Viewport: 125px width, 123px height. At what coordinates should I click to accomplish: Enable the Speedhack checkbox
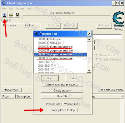click(x=97, y=59)
